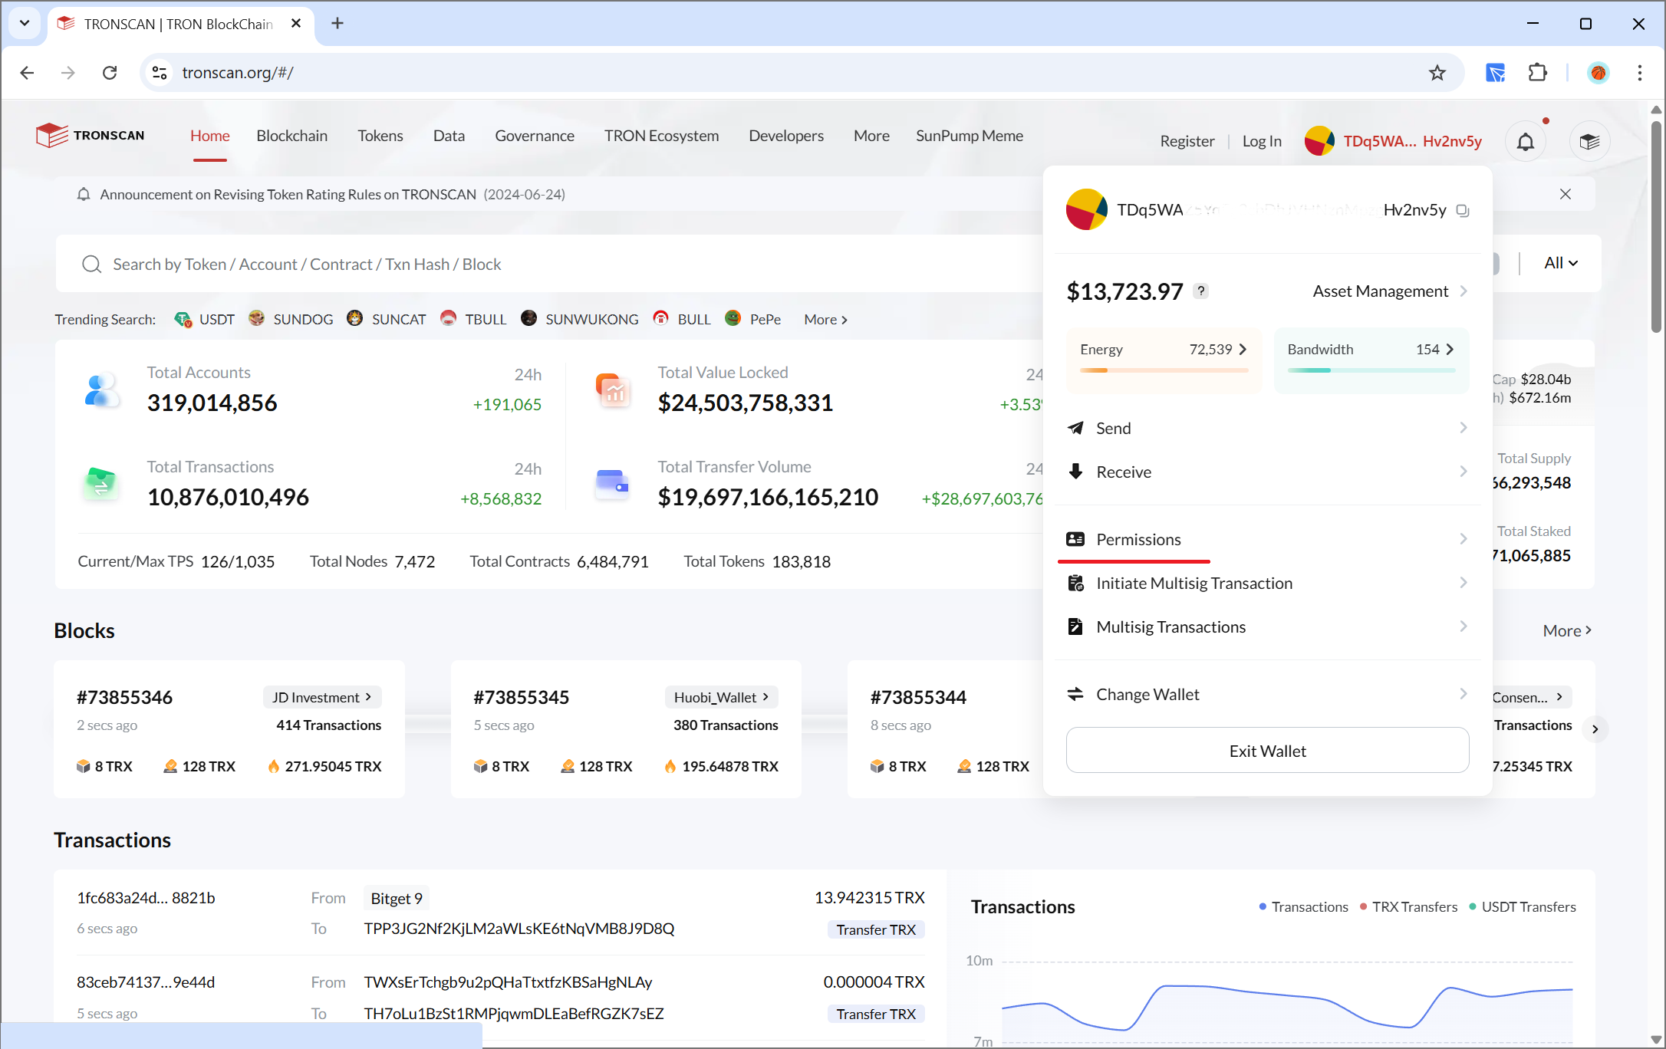The height and width of the screenshot is (1049, 1666).
Task: Open browser extensions puzzle icon
Action: (1537, 73)
